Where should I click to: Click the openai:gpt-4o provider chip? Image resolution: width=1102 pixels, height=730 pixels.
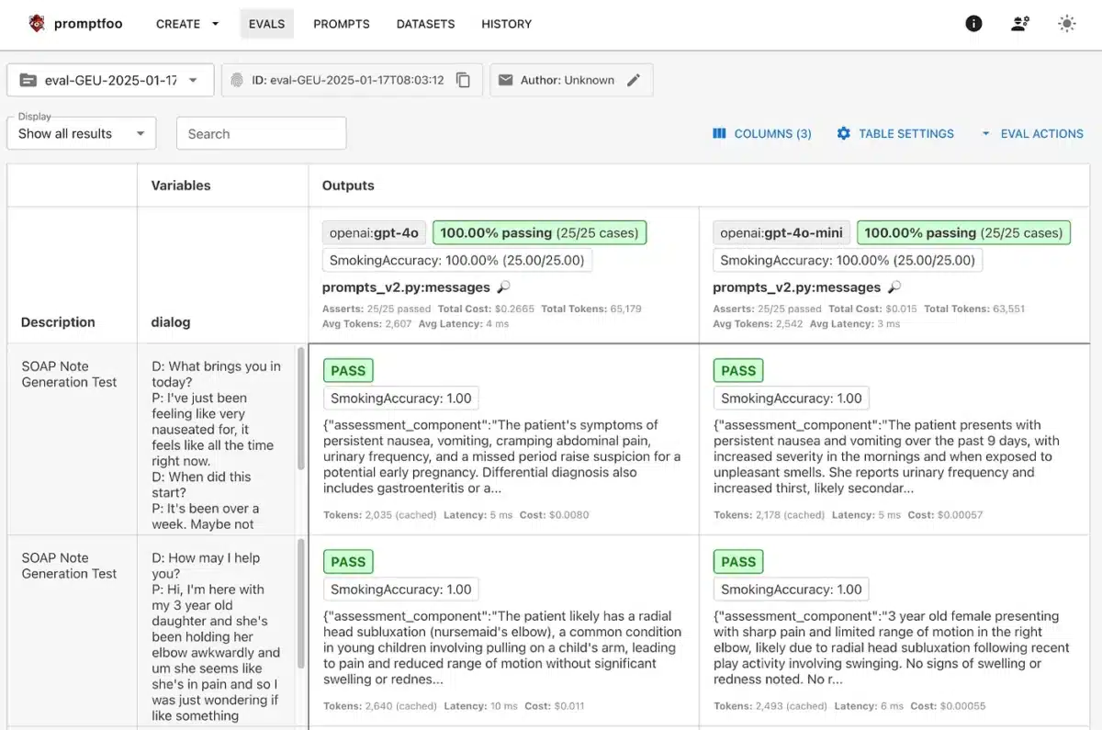coord(374,232)
